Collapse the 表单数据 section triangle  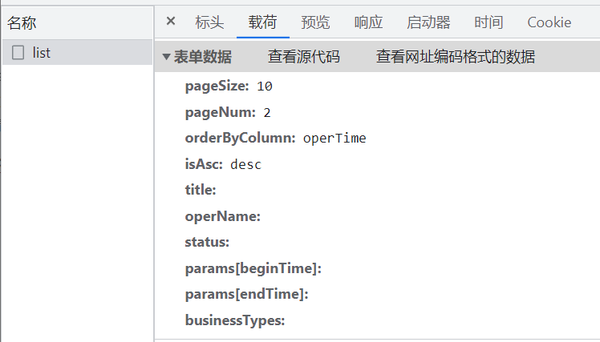click(166, 57)
